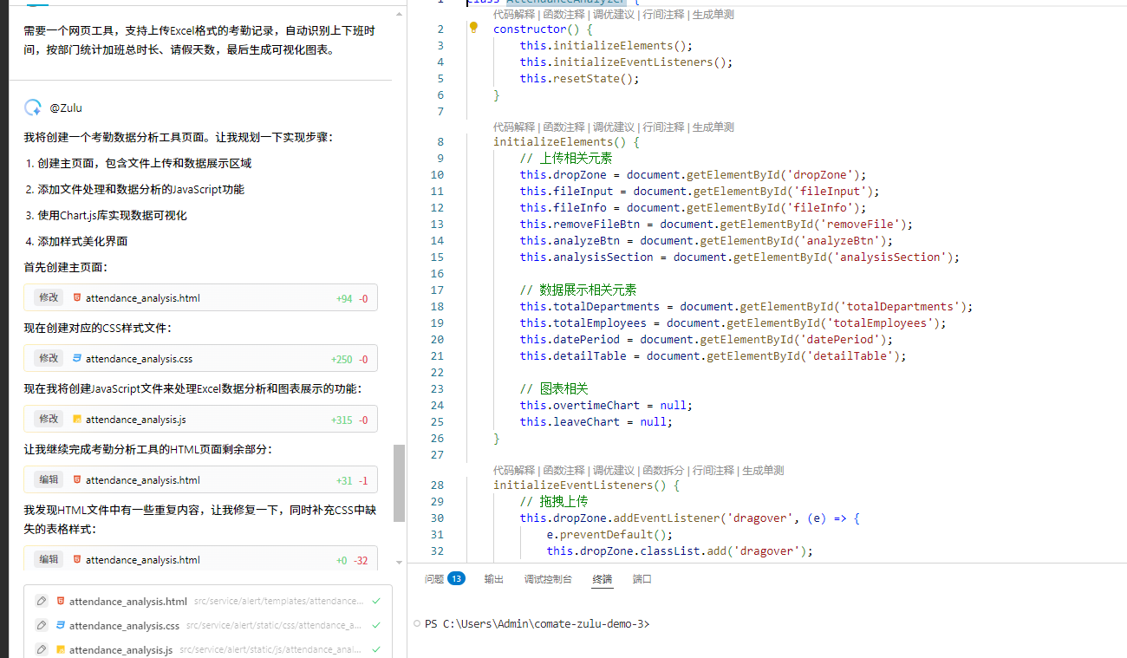Click the HTML file icon in the +94 card

point(77,298)
